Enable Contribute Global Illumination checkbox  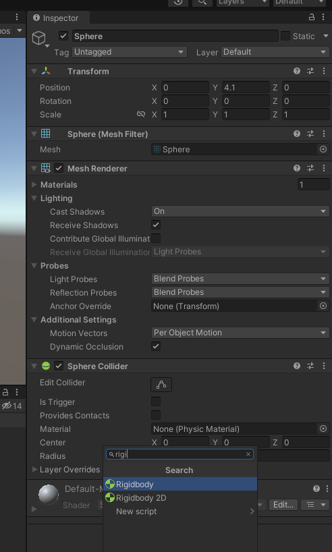coord(156,238)
